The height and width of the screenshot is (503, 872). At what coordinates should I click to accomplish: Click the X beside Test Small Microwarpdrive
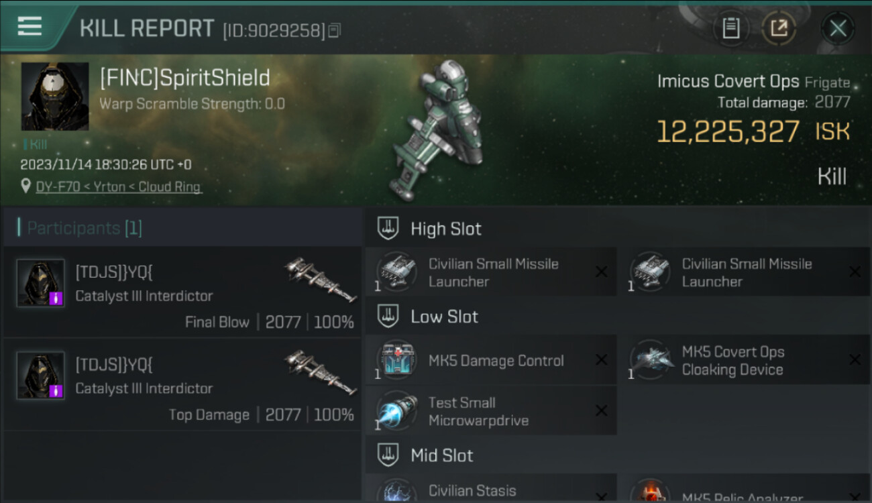coord(602,410)
